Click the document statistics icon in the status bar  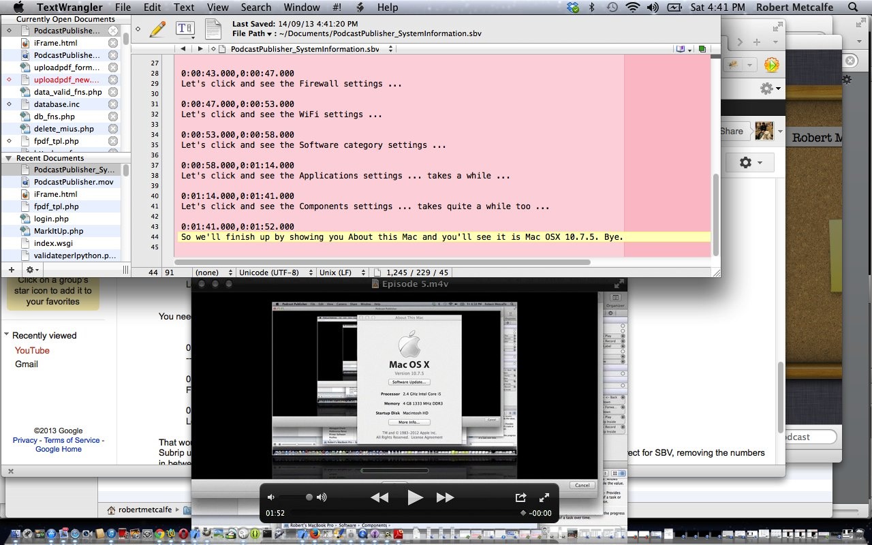(x=377, y=272)
